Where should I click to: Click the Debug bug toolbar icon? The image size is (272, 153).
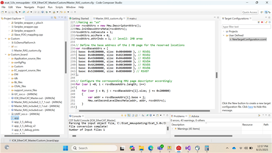[47, 12]
